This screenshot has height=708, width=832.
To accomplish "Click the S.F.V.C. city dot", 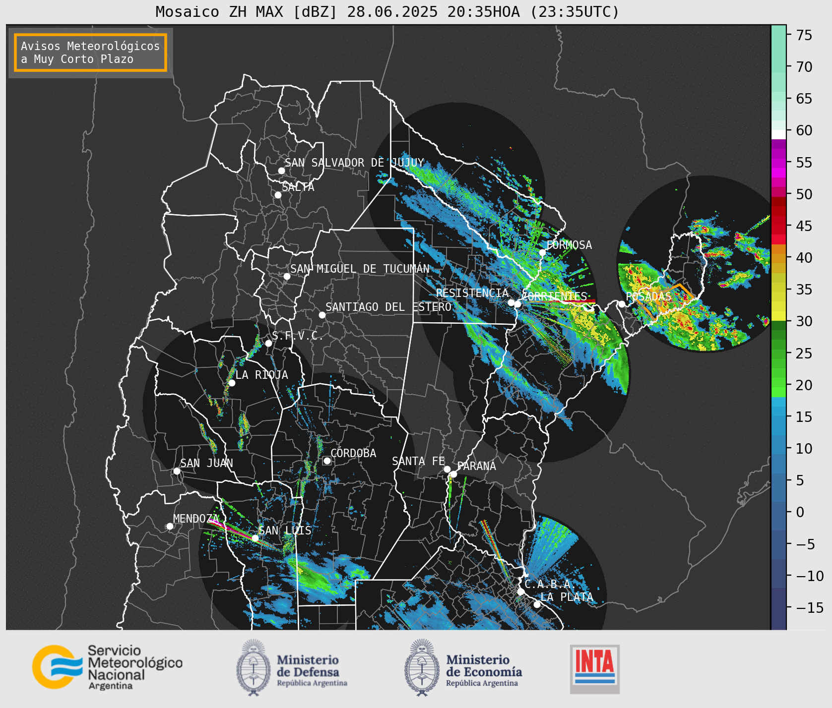I will pyautogui.click(x=268, y=343).
